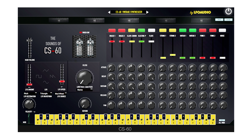
Task: Toggle the String 1 yellow button
Action: (x=163, y=30)
